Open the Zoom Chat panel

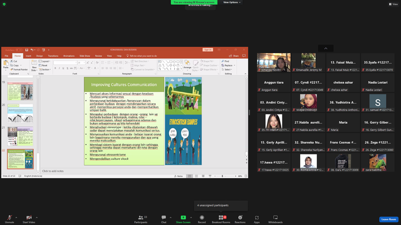[164, 219]
